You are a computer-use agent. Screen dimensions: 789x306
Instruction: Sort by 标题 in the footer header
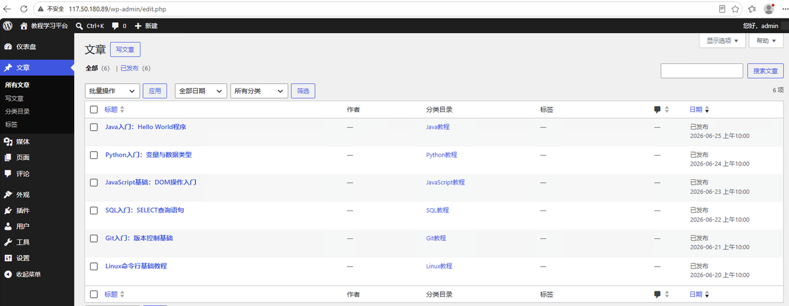coord(115,294)
